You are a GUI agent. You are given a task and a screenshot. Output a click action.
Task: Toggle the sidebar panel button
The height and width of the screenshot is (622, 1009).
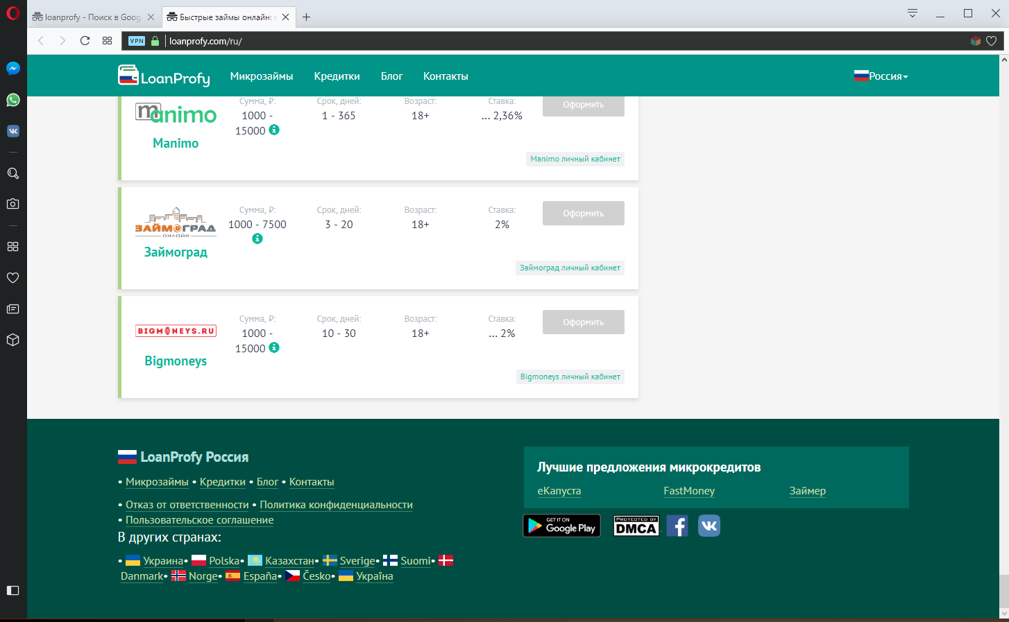13,590
